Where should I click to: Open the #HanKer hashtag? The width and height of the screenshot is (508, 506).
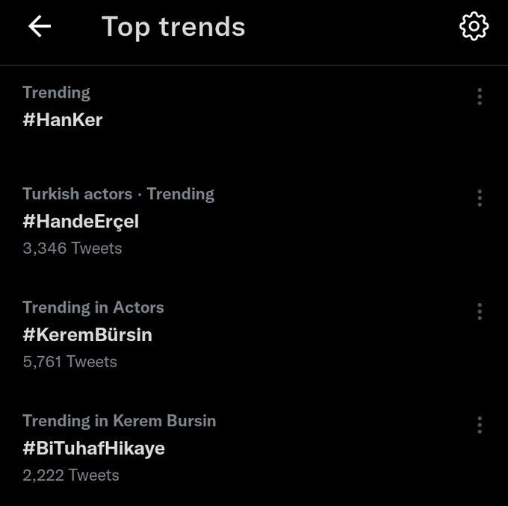pos(63,119)
